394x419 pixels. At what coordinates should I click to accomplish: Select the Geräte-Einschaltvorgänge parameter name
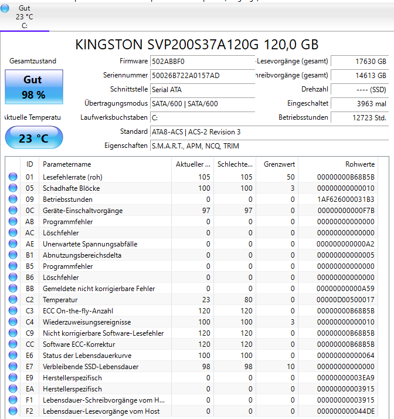tap(83, 211)
